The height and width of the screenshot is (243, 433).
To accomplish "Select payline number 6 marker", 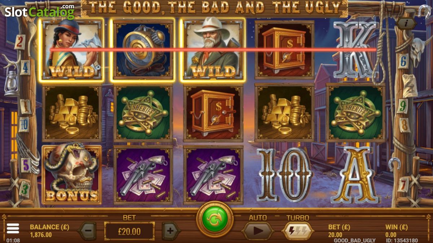I will pyautogui.click(x=403, y=60).
